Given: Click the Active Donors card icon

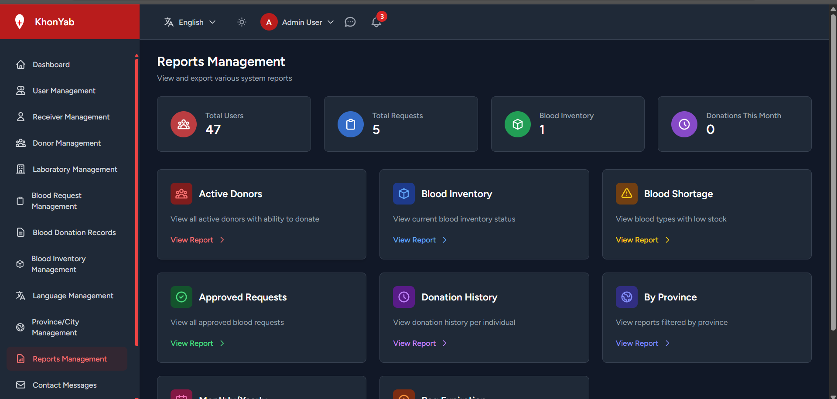Looking at the screenshot, I should 181,194.
